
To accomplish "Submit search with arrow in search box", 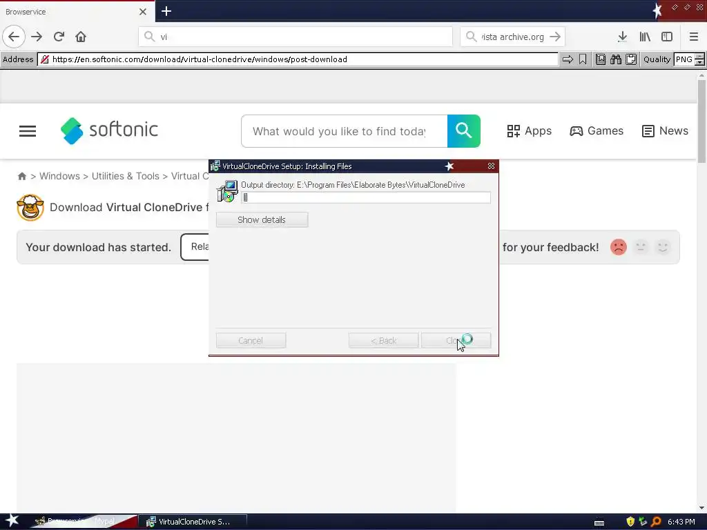I will point(556,37).
